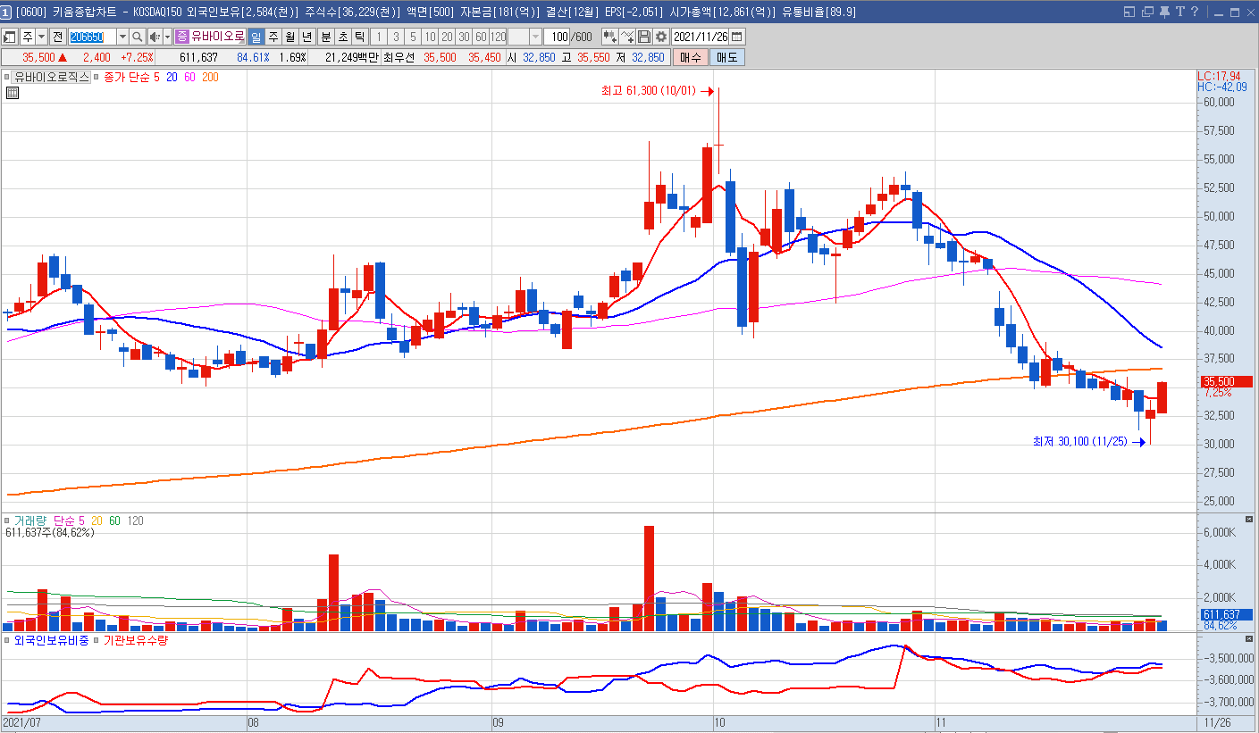Open the dropdown arrow beside the speaker icon
1259x733 pixels.
click(167, 37)
